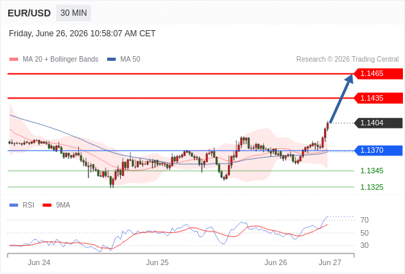Click the 'MA 50' legend label

[130, 60]
